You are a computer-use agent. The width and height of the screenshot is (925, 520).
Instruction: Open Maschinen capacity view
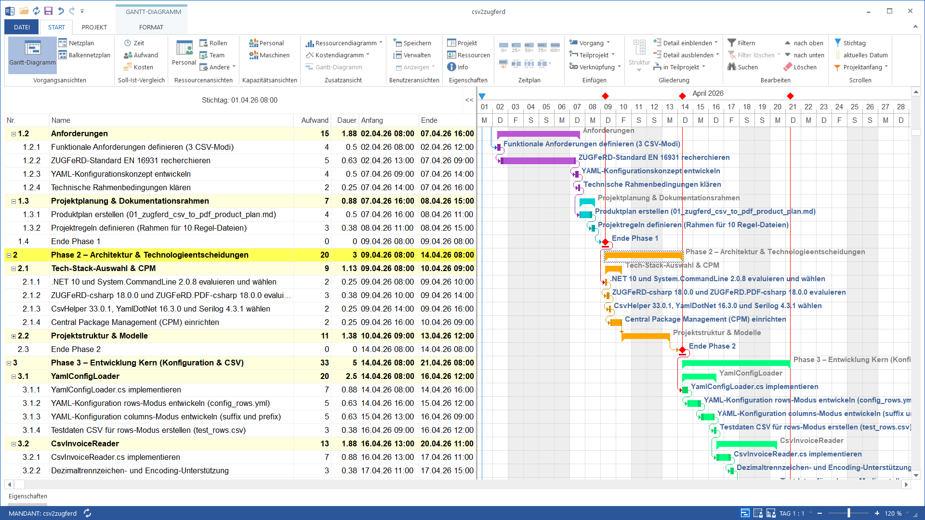tap(269, 55)
